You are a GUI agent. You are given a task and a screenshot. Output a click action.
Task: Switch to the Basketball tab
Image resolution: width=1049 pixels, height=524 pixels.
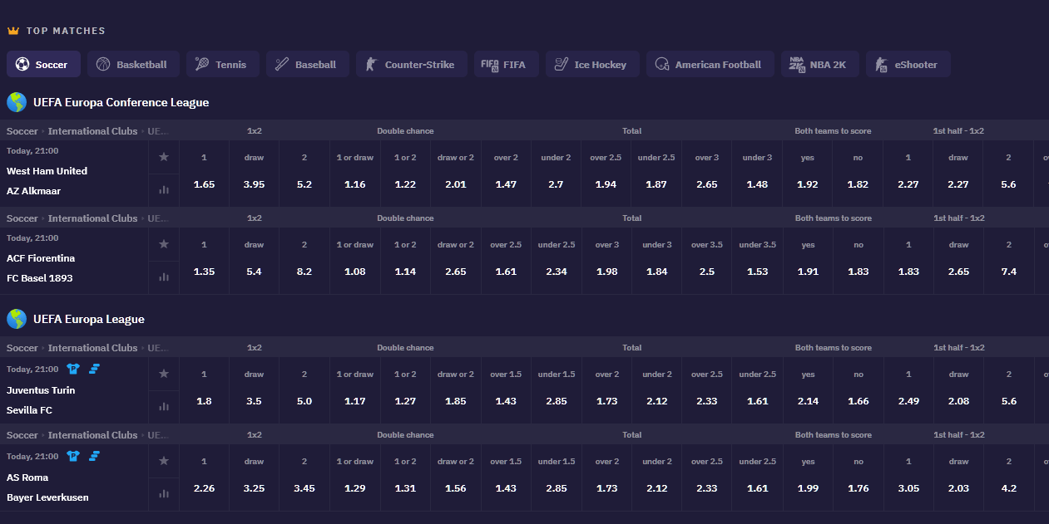132,65
